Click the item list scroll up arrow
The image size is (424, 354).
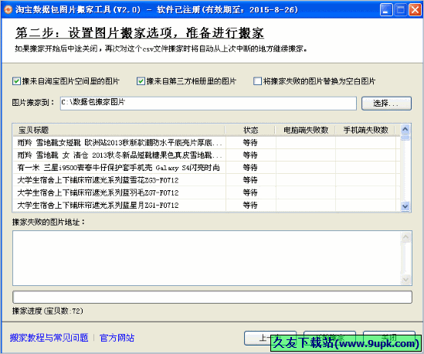pyautogui.click(x=405, y=129)
